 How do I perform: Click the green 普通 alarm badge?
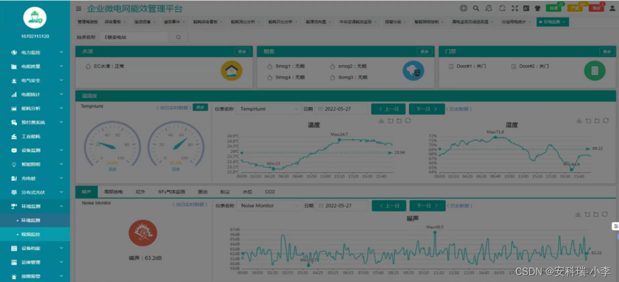[555, 8]
